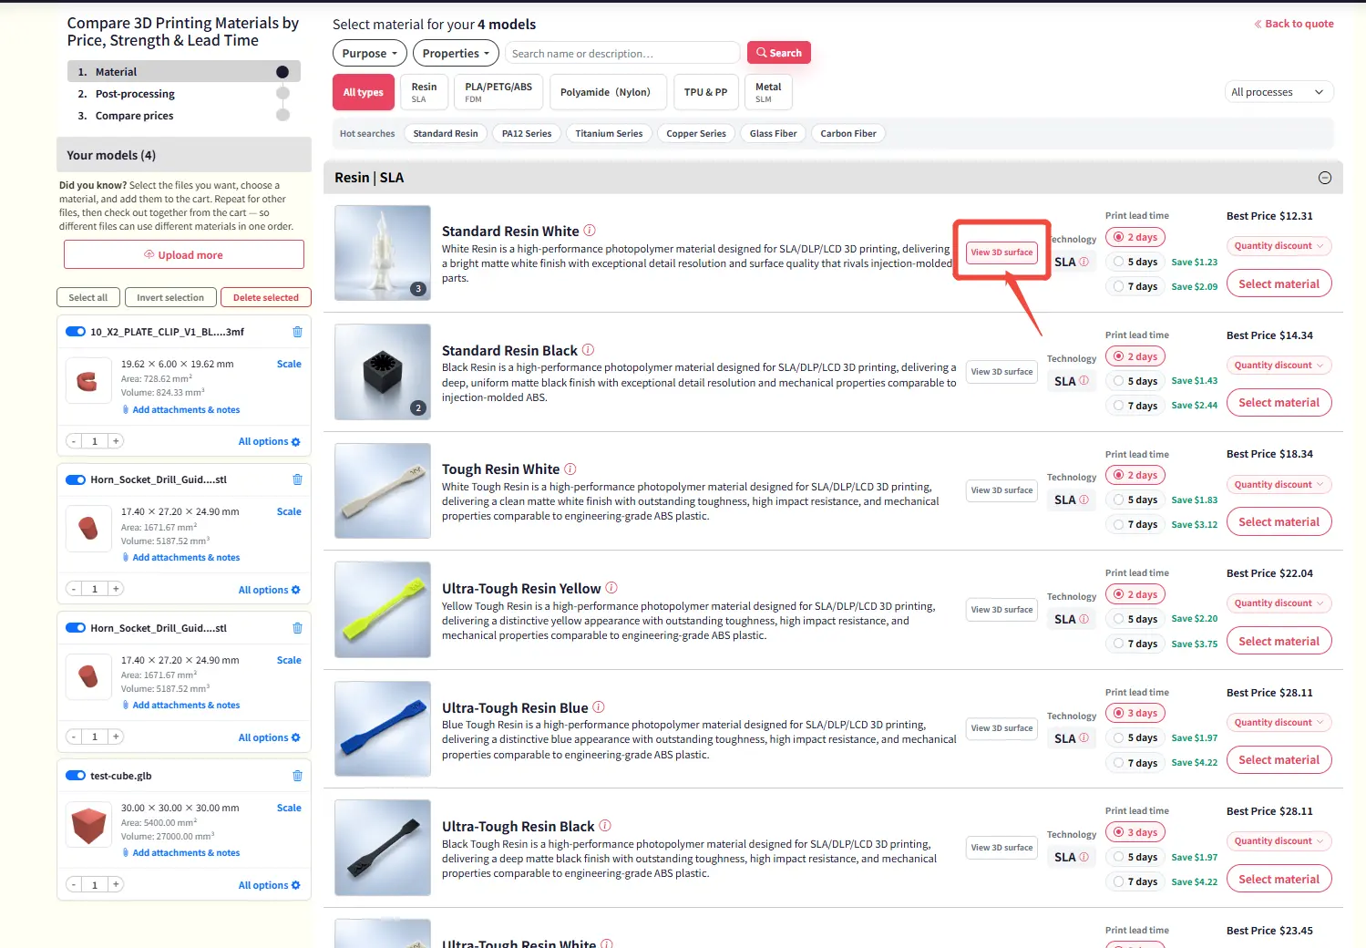Click info icon next to Ultra-Tough Resin Blue
This screenshot has height=948, width=1366.
[x=599, y=707]
